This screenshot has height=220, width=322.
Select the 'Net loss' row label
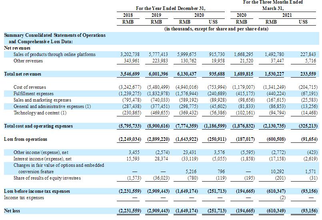(x=12, y=211)
